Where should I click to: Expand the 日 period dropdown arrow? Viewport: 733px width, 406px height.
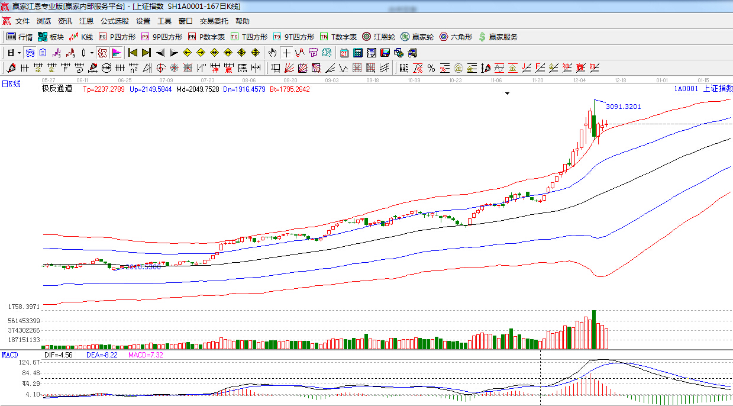point(19,53)
